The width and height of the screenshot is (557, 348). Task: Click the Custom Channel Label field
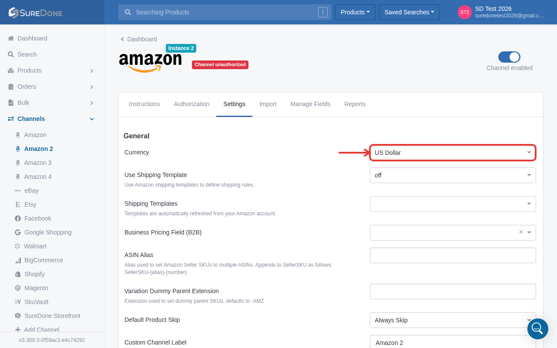(453, 342)
